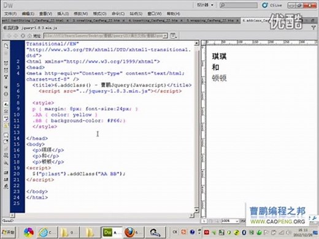The image size is (319, 239).
Task: Click the Format Source Code icon
Action: click(6, 186)
